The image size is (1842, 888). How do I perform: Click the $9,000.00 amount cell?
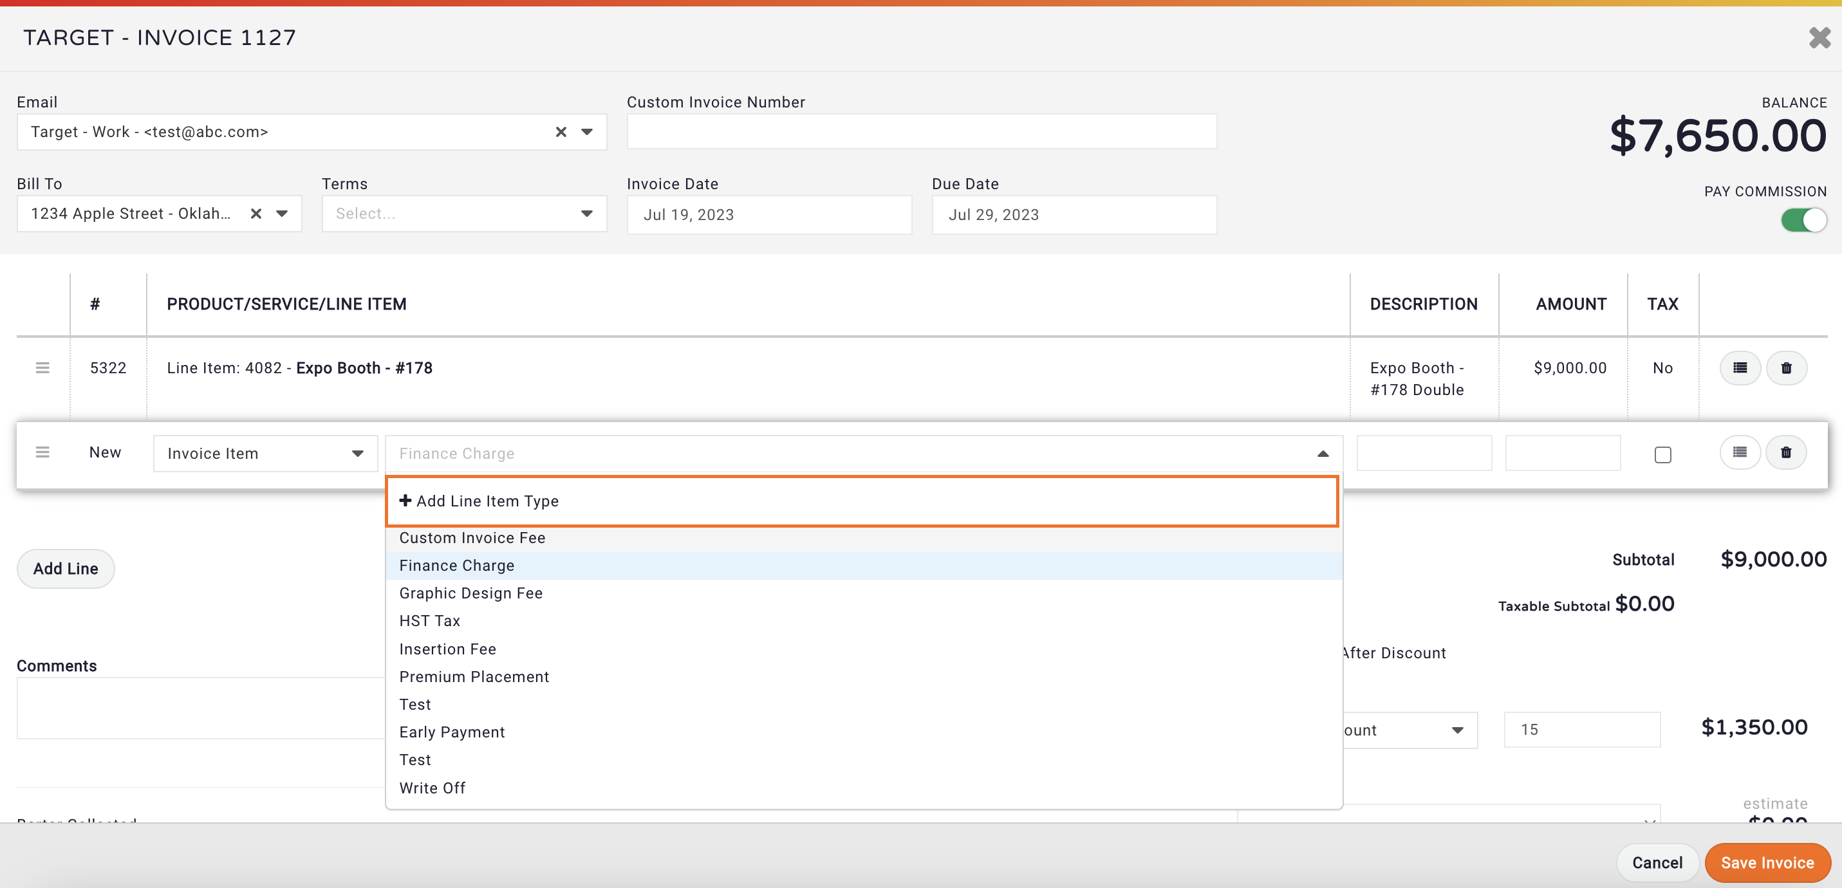click(x=1570, y=368)
